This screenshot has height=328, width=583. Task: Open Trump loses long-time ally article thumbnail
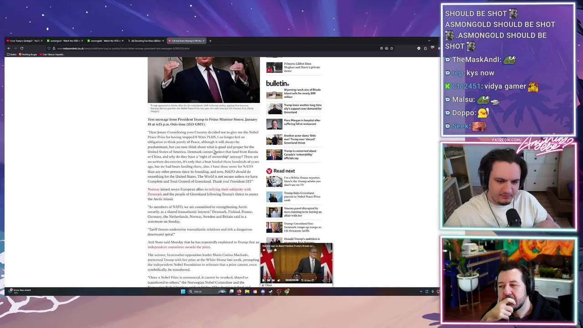tap(274, 109)
